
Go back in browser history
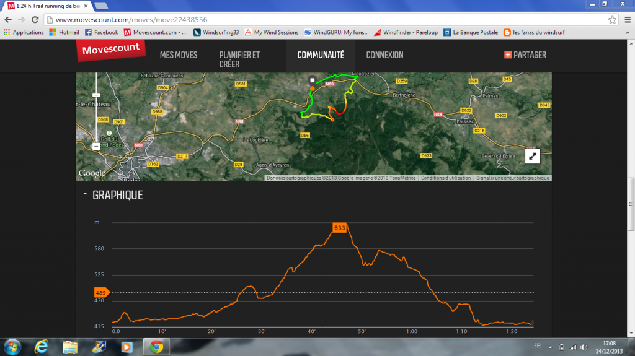[8, 19]
